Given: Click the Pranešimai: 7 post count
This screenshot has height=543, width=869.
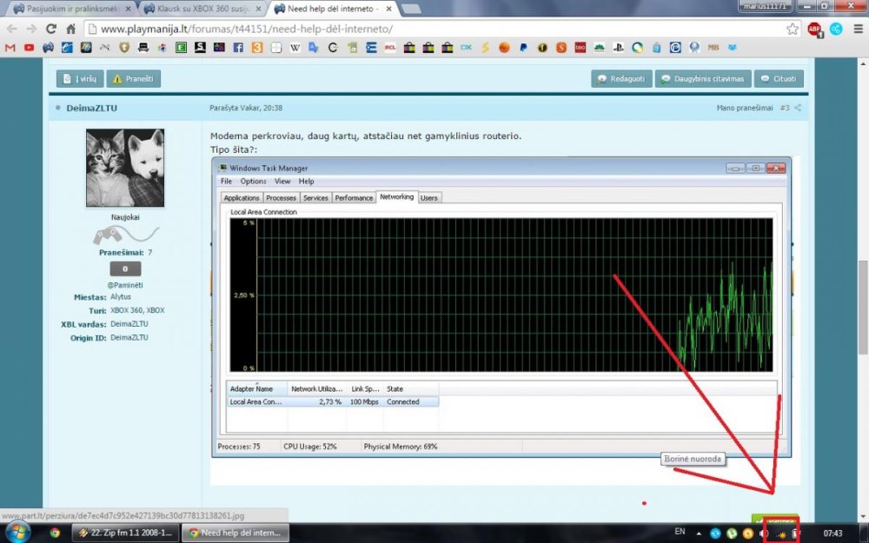Looking at the screenshot, I should tap(125, 253).
